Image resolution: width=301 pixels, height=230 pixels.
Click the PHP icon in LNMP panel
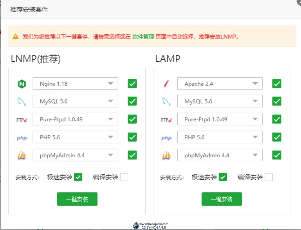pos(22,138)
